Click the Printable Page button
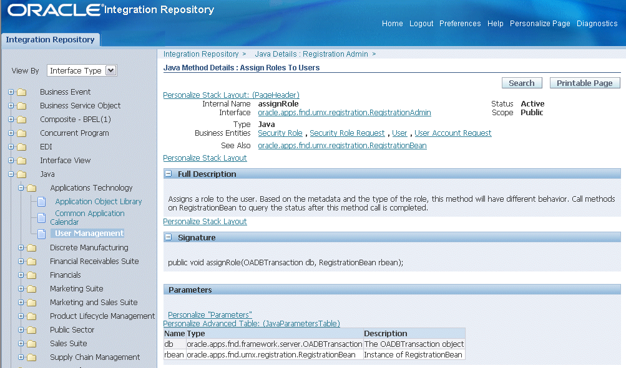Screen dimensions: 626x368 pyautogui.click(x=584, y=83)
